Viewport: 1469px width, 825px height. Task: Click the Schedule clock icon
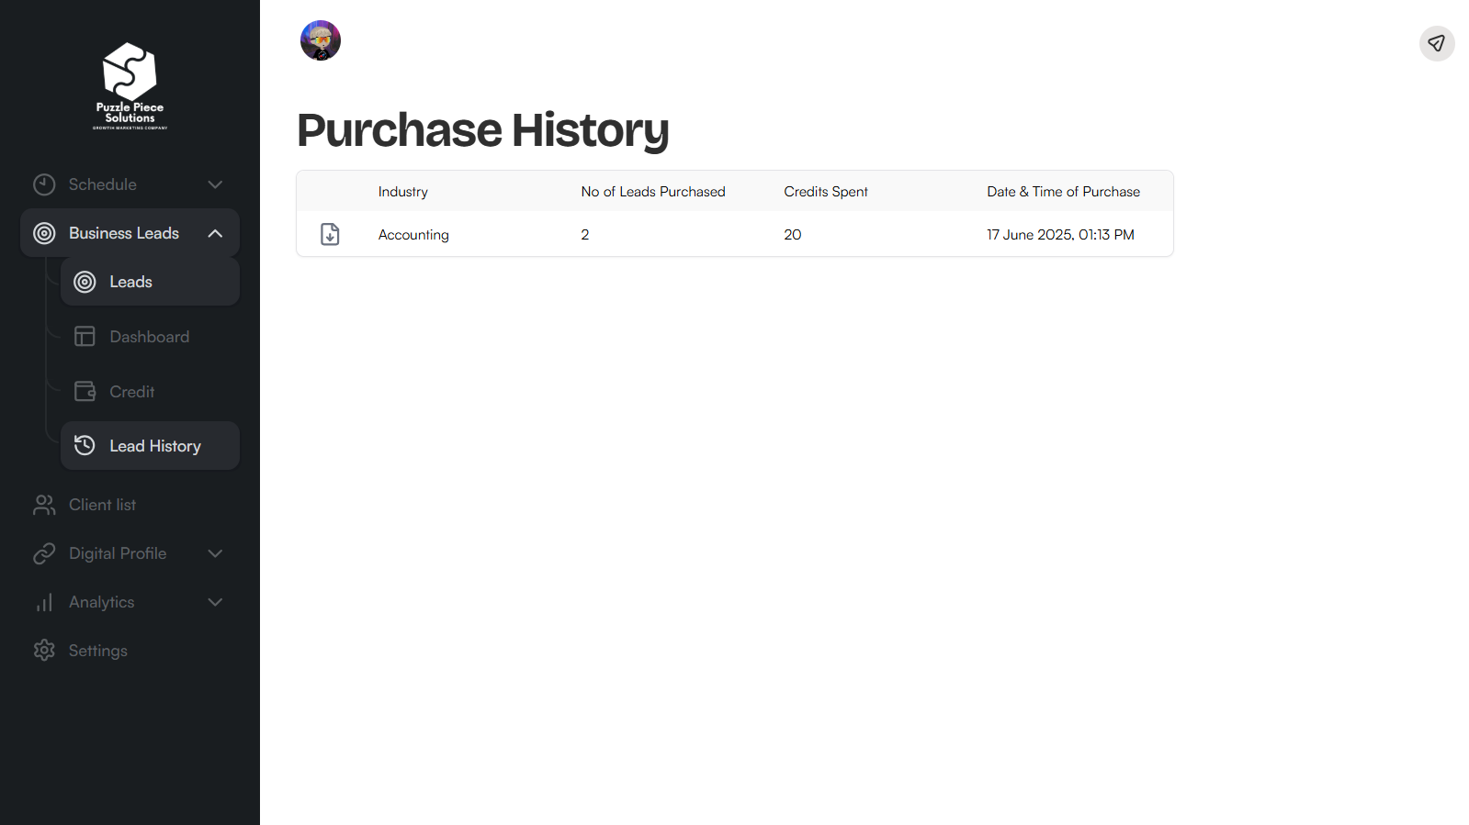(x=44, y=184)
